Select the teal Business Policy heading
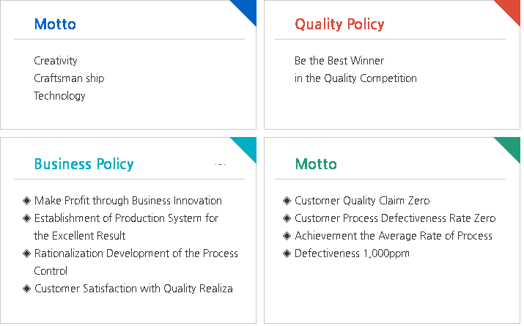This screenshot has width=524, height=326. point(84,163)
